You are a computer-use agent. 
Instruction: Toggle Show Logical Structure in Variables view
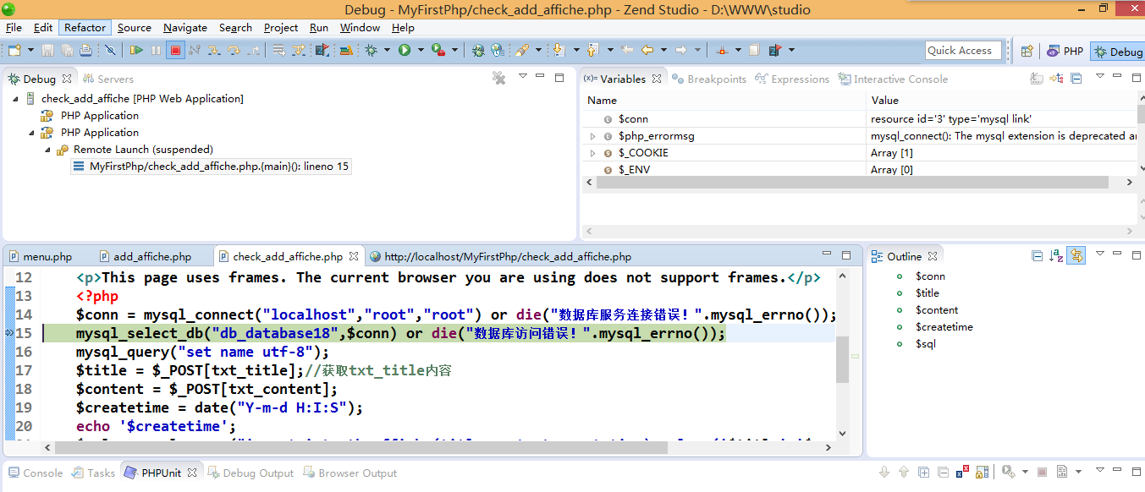coord(1057,79)
